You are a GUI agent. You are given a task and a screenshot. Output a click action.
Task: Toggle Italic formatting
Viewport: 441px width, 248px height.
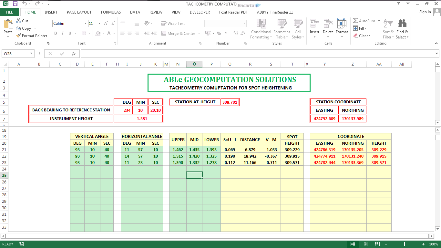point(62,33)
